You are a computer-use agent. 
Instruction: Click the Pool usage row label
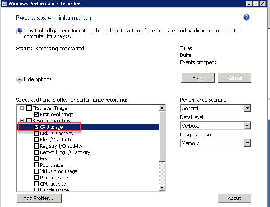[x=52, y=165]
